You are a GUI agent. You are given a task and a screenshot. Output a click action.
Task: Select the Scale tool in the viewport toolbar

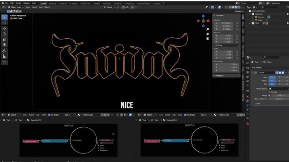tap(5, 39)
